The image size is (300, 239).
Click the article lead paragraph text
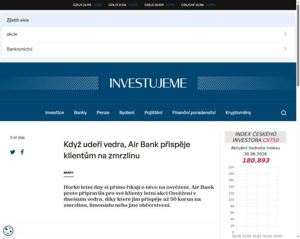(x=139, y=196)
